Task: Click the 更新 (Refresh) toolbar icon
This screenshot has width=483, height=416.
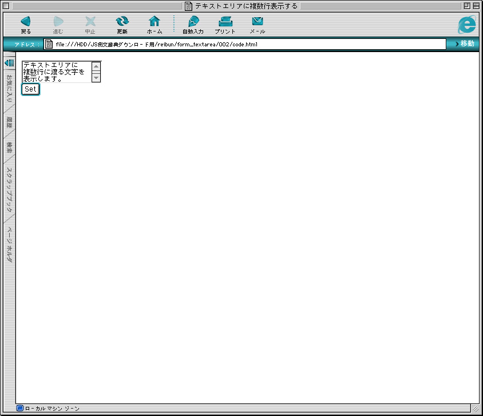Action: 122,22
